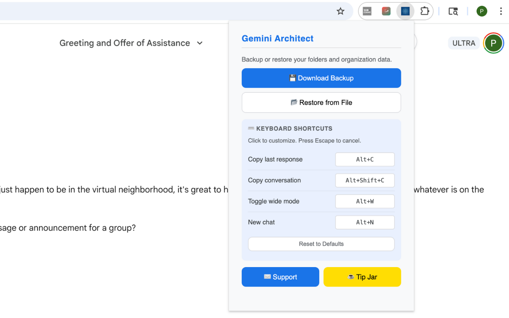
Task: Click the green Chrome profile avatar P
Action: point(482,11)
